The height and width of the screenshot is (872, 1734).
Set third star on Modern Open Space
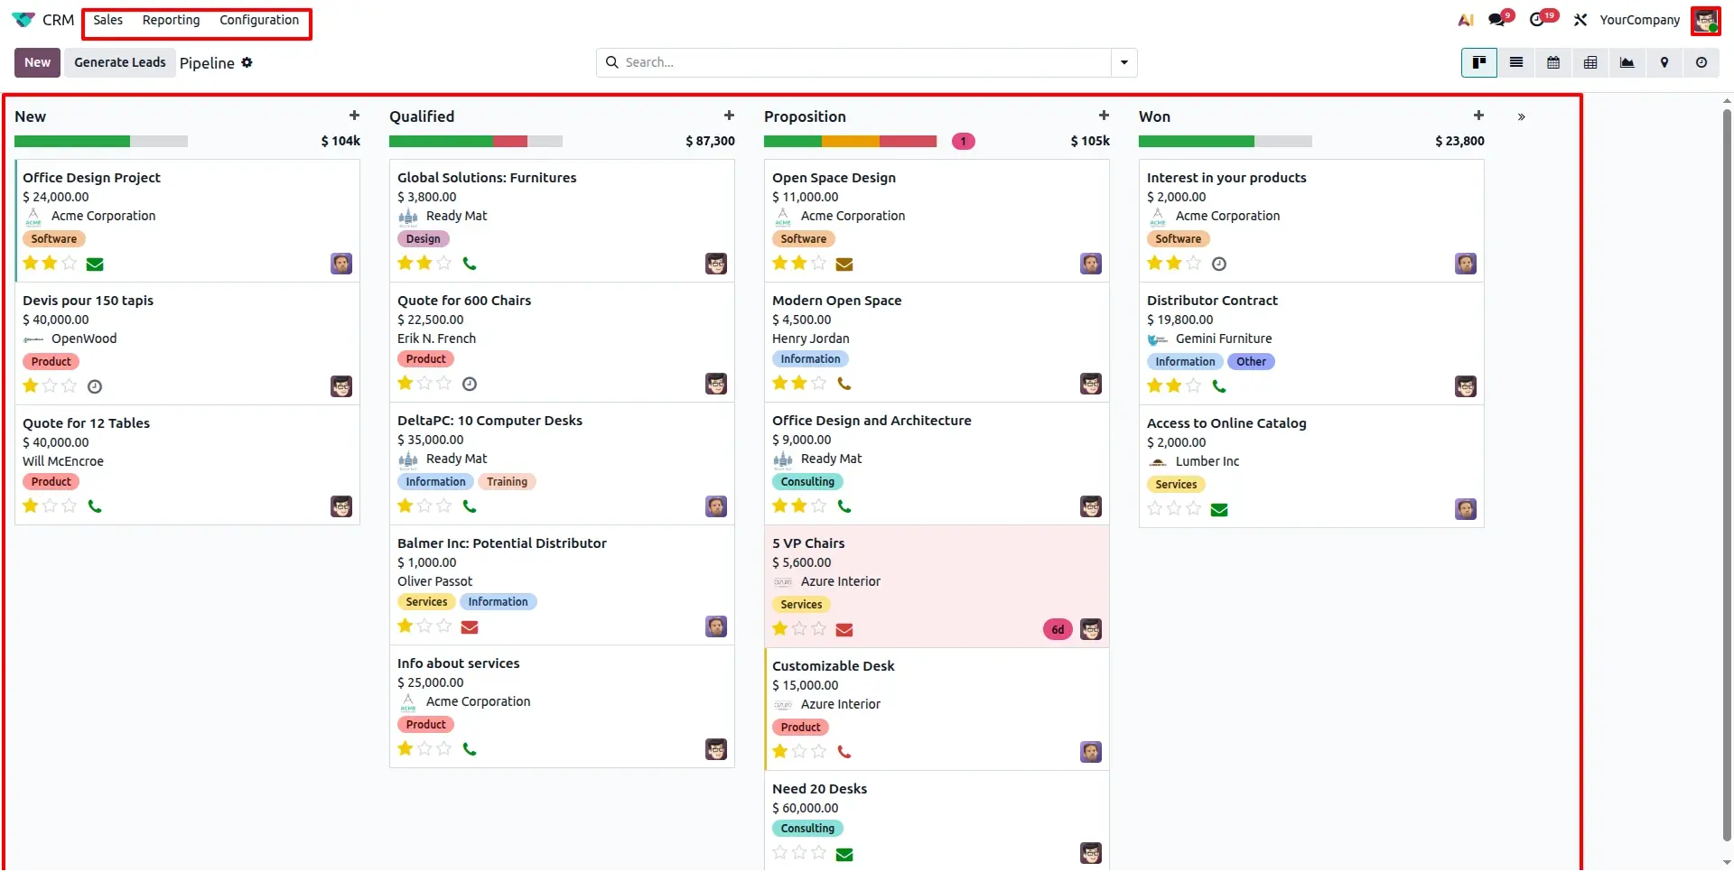pyautogui.click(x=819, y=383)
